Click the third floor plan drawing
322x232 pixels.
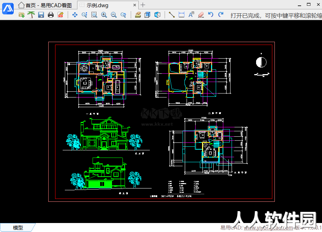[x=209, y=146]
